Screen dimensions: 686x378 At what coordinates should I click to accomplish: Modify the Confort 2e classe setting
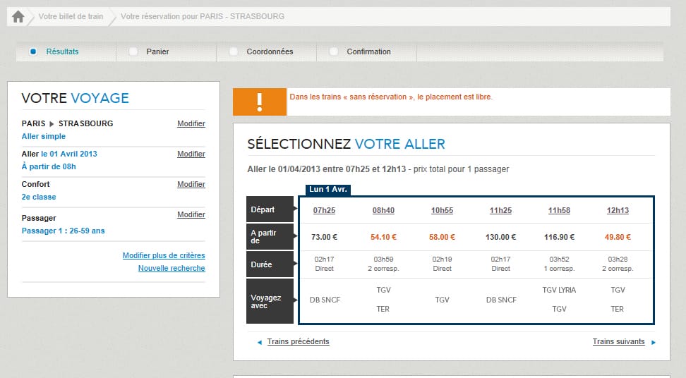[191, 184]
